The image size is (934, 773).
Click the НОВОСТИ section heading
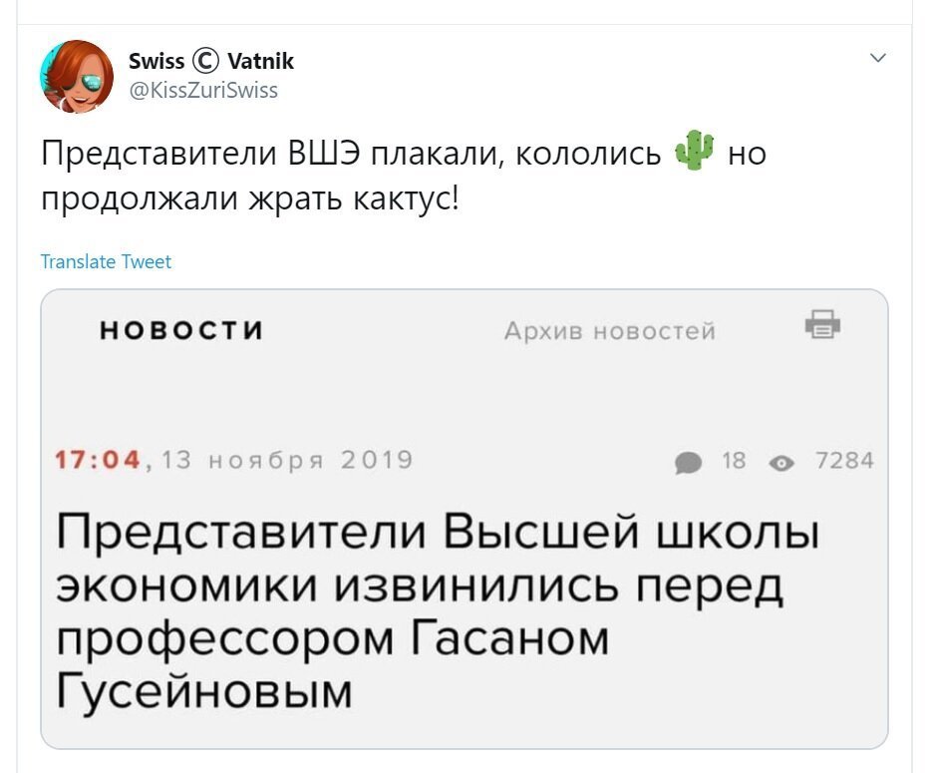tap(181, 330)
